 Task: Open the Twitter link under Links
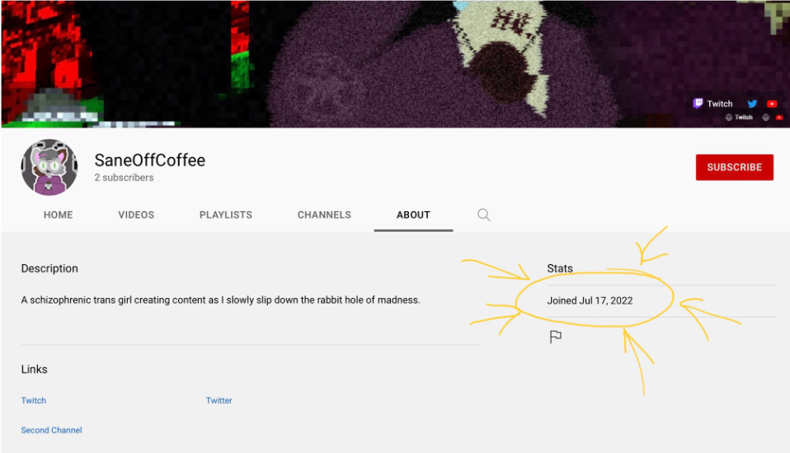[x=219, y=400]
